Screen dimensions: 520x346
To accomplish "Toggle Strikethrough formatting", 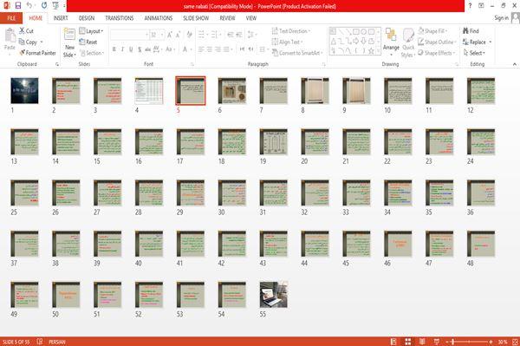I will pyautogui.click(x=148, y=49).
